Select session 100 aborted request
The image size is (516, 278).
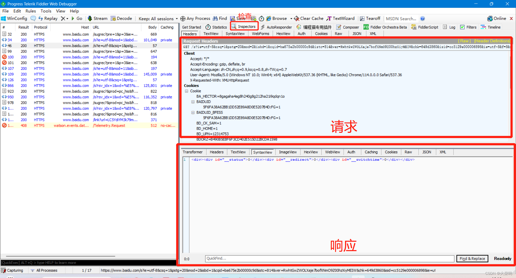[89, 57]
